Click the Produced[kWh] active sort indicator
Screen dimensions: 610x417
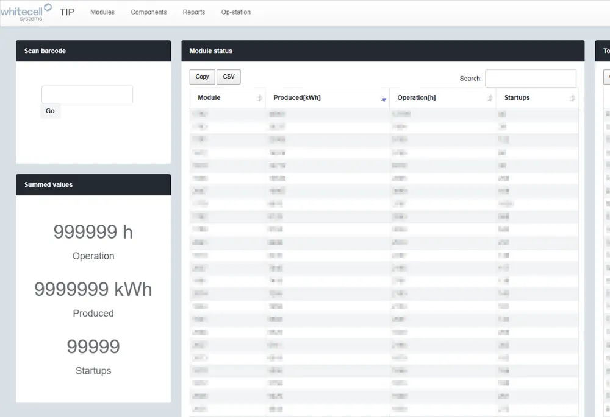[x=383, y=99]
